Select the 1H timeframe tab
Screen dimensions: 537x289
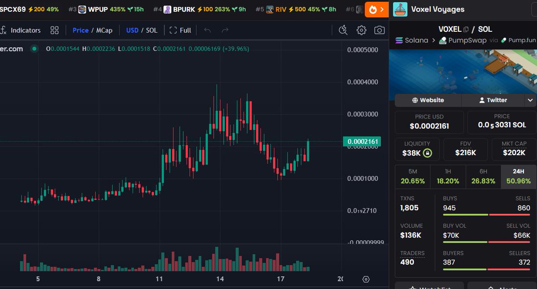point(448,177)
